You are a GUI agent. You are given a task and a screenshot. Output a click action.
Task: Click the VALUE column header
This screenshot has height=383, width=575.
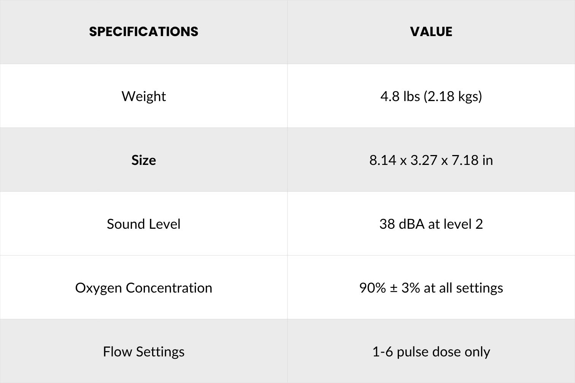click(x=431, y=32)
